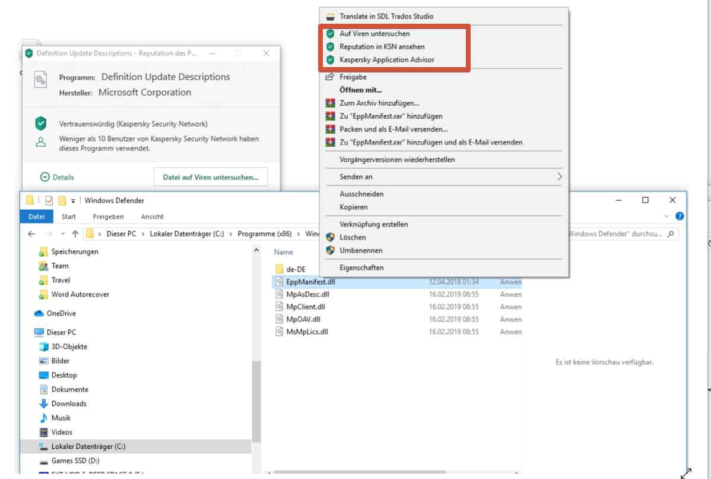Switch to 'Freigeben' ribbon tab

pos(108,216)
